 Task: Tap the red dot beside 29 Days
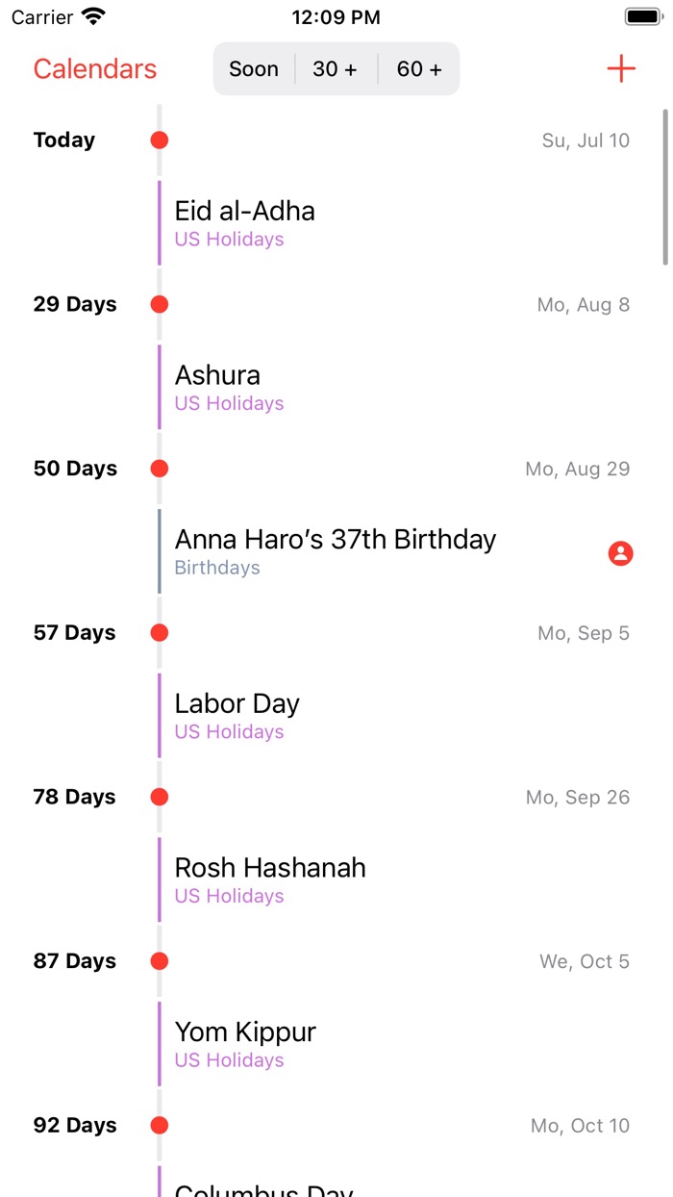click(158, 304)
